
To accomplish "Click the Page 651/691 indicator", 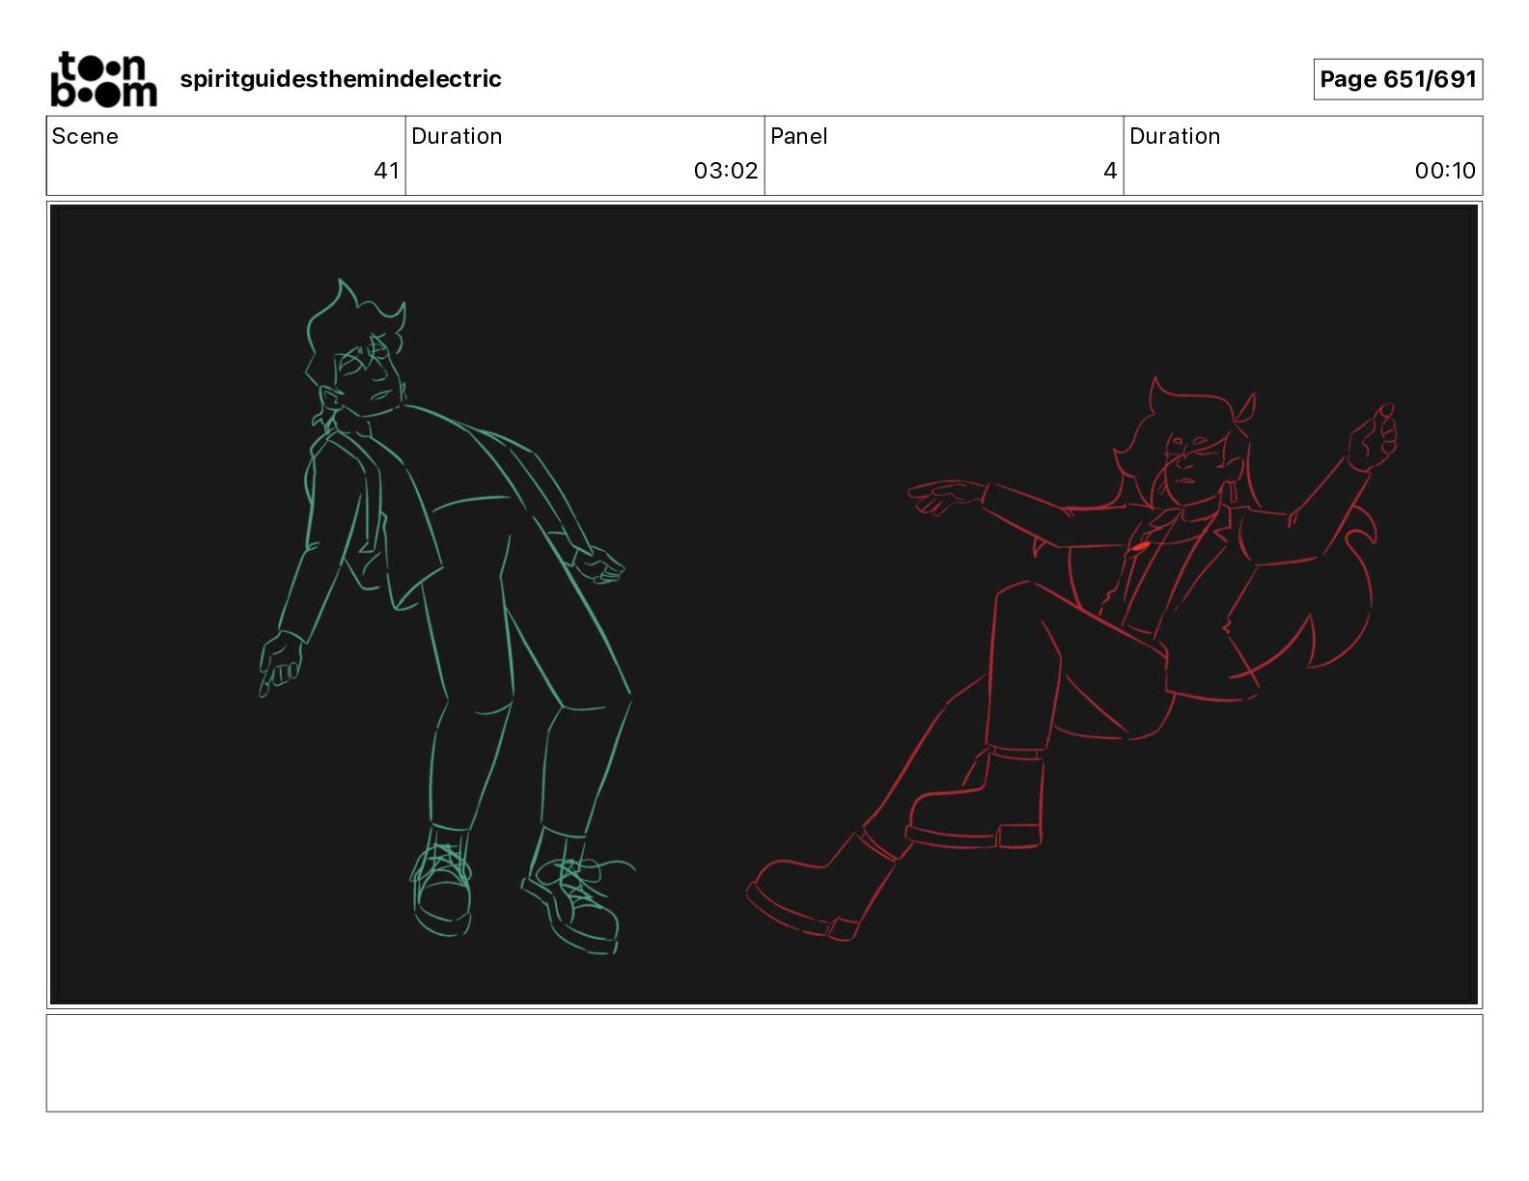I will [x=1398, y=79].
